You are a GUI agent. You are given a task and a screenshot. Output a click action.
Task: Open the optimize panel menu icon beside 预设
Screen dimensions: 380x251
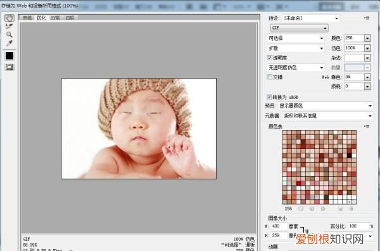click(367, 18)
